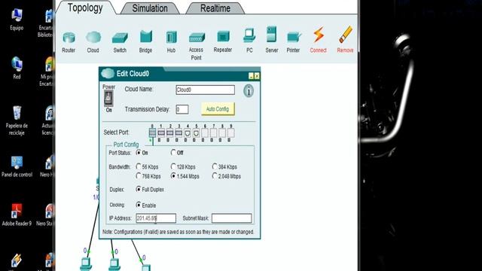Choose 384 Kbps bandwidth

coord(215,166)
